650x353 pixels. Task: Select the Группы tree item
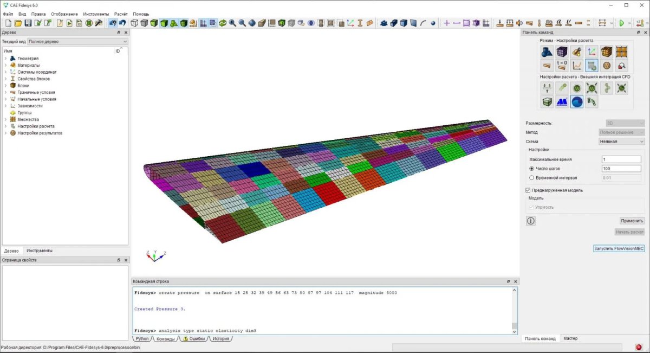click(24, 113)
